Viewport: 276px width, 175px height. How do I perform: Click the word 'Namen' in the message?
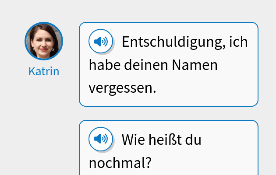[x=195, y=65]
